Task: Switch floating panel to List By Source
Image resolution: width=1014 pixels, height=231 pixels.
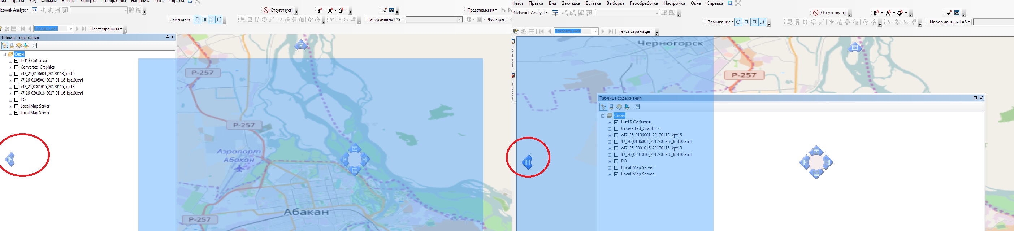Action: pos(611,106)
